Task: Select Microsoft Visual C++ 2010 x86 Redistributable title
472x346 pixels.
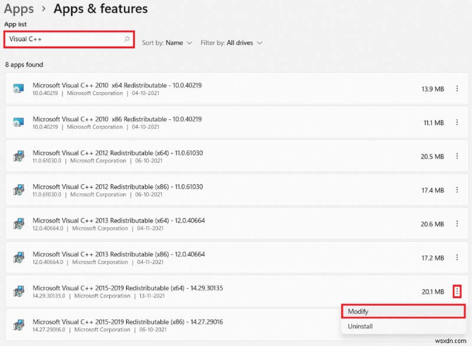Action: pos(117,119)
